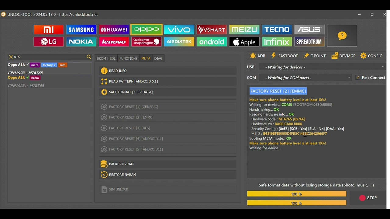Click the SIM UNLOCK button

coord(168,189)
